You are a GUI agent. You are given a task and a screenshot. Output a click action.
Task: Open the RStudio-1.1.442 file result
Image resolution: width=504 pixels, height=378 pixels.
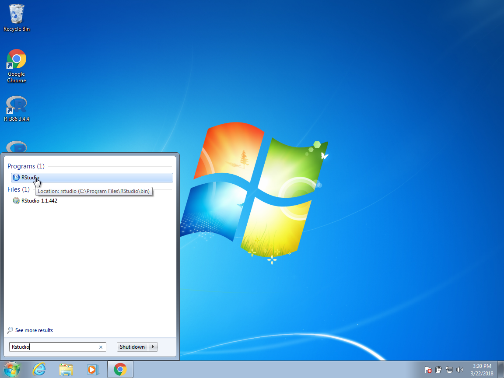[39, 201]
